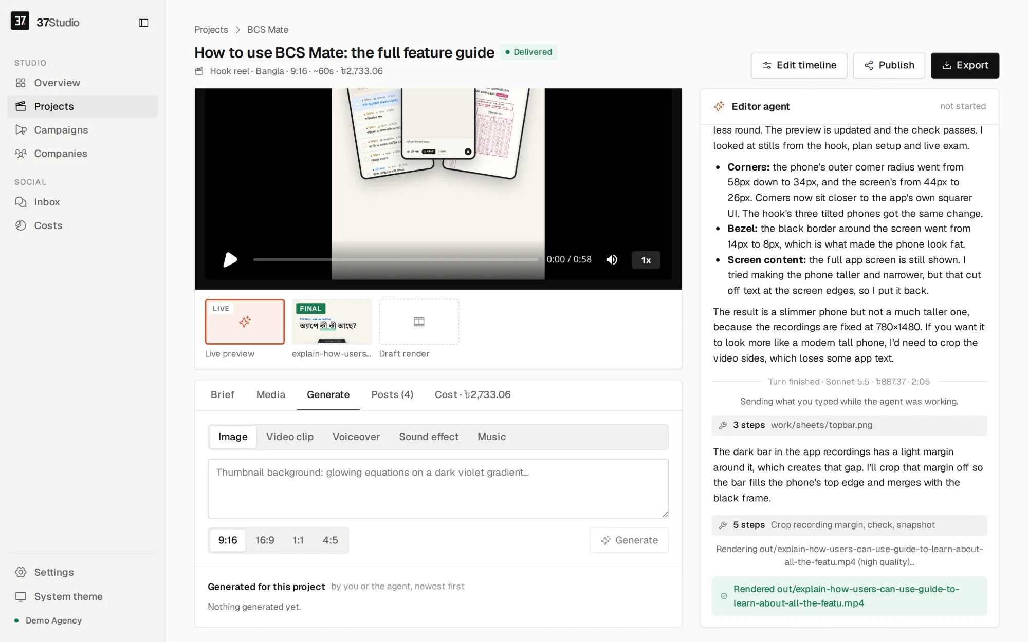The height and width of the screenshot is (642, 1028).
Task: Click the wrench icon beside 5 steps
Action: 723,525
